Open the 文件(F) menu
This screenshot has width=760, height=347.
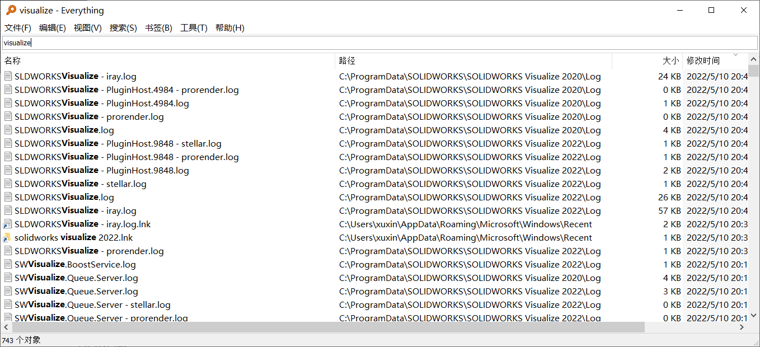[x=18, y=28]
